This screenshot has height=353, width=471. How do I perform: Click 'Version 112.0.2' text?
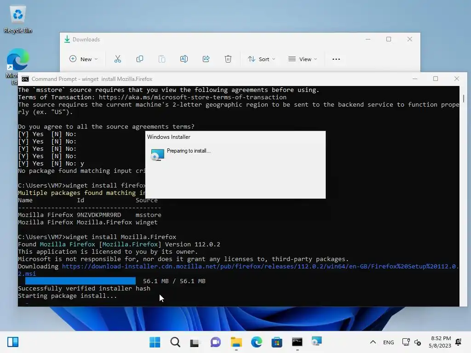pos(193,245)
